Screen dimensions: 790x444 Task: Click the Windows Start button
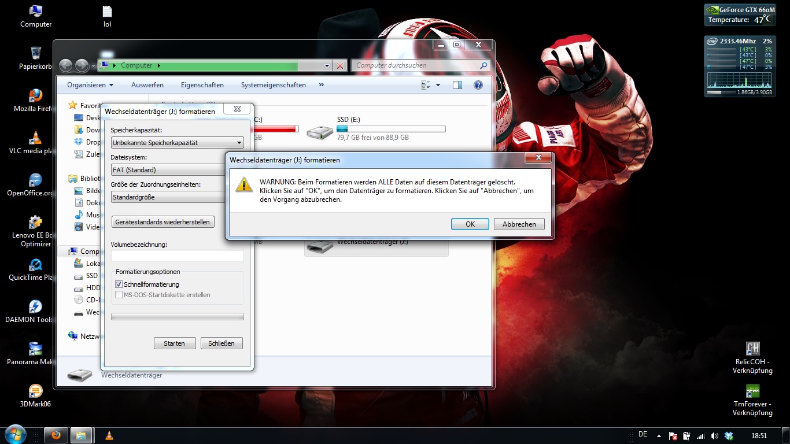tap(14, 435)
